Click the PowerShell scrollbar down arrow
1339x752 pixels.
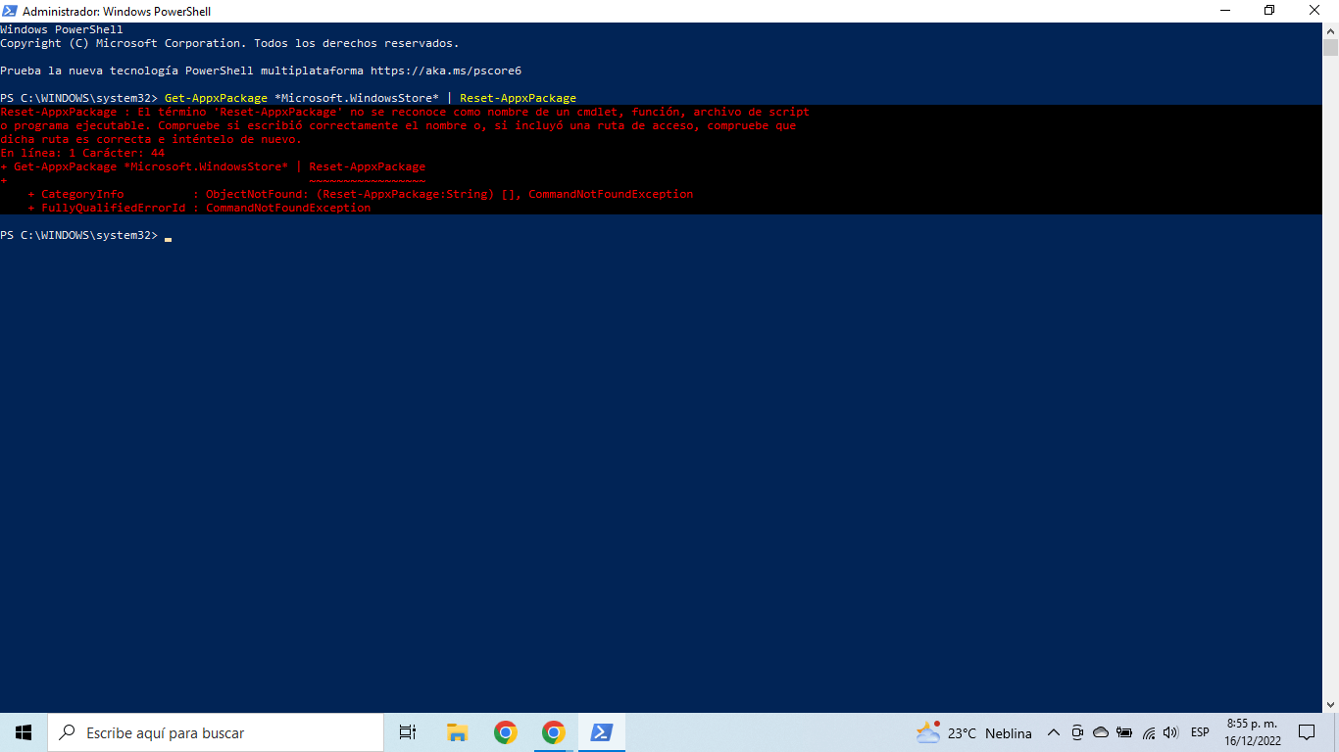[x=1330, y=704]
